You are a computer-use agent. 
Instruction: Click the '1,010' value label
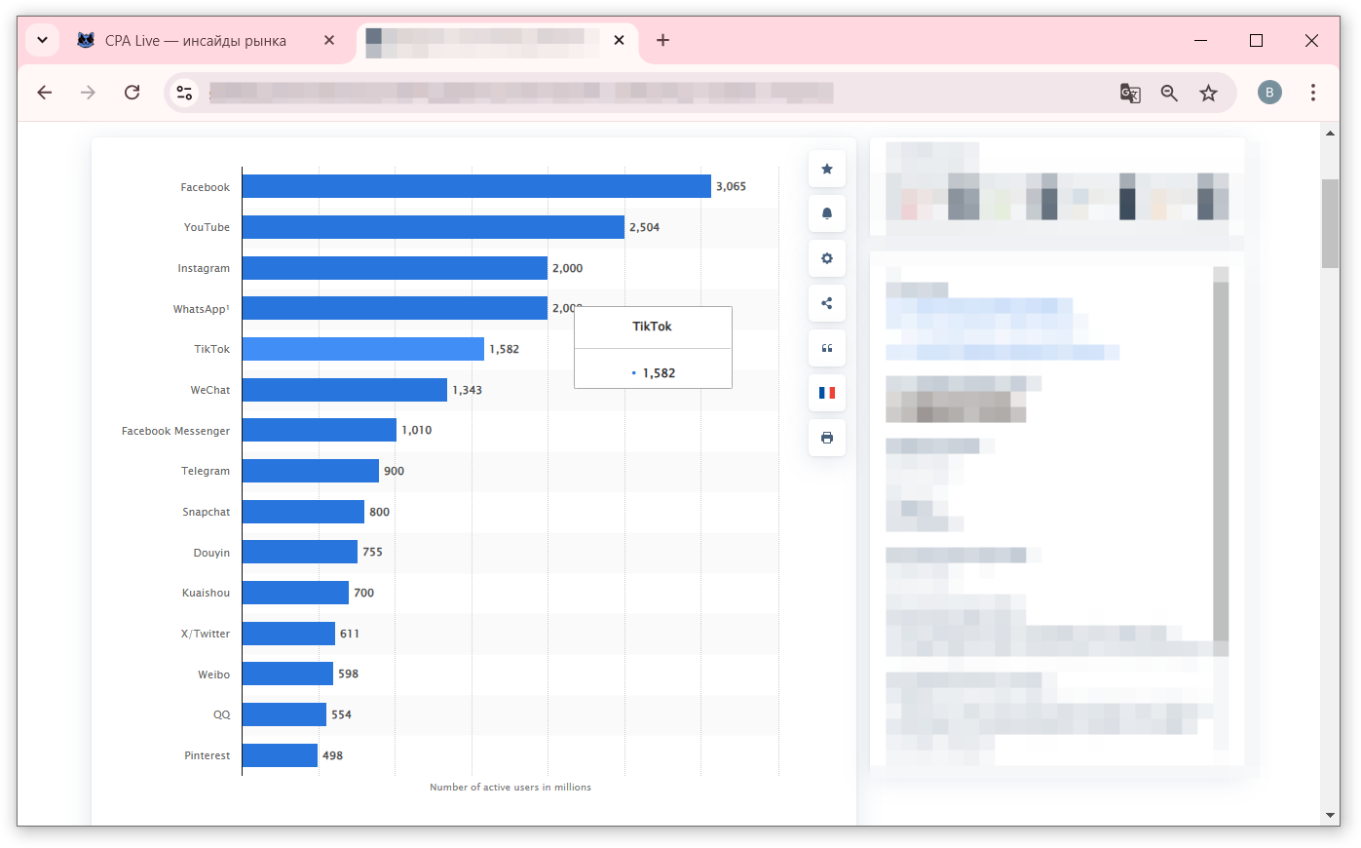point(417,430)
